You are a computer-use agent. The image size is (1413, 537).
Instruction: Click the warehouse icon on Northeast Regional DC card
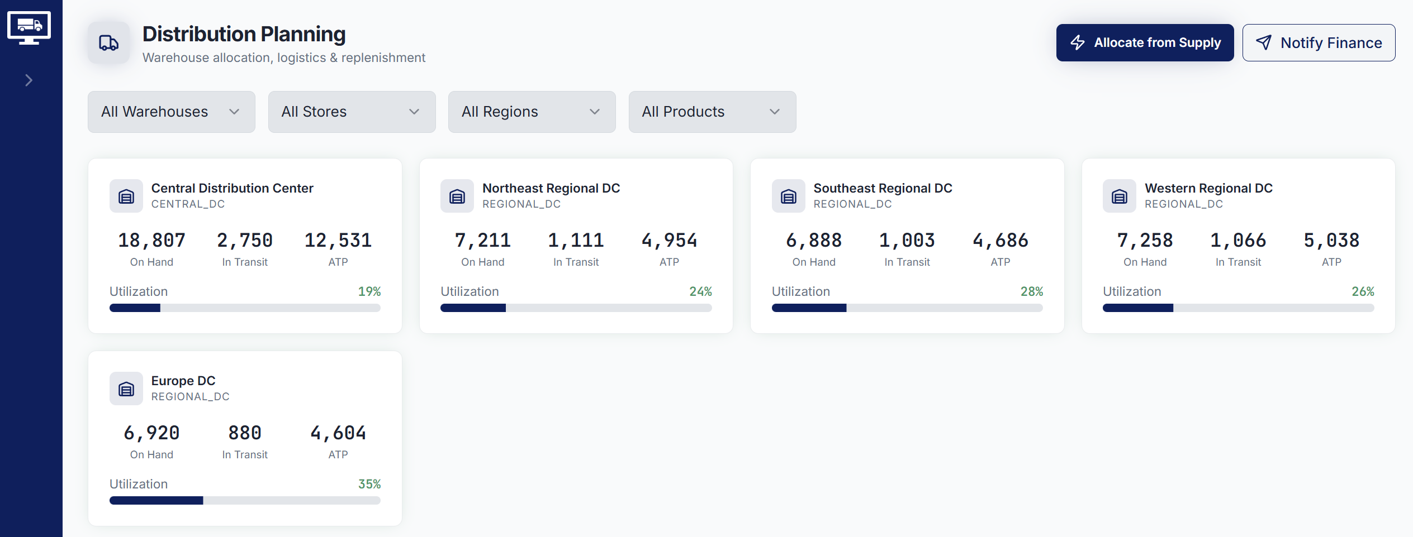(457, 196)
